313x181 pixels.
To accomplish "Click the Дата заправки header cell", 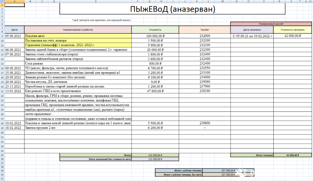I will 252,30.
